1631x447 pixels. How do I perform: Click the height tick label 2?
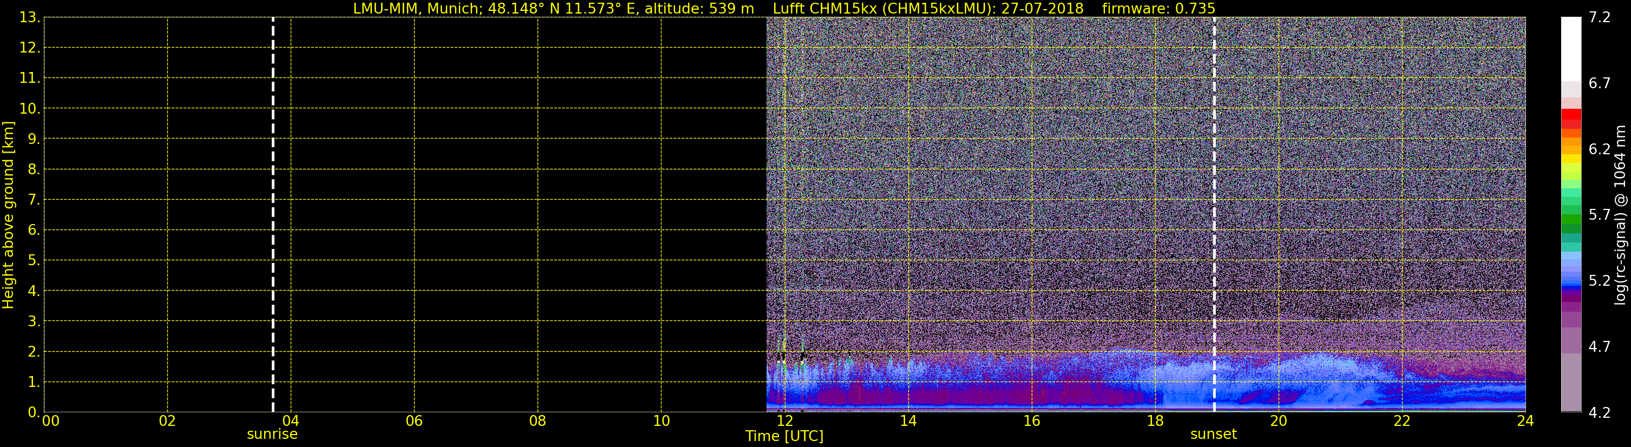(x=33, y=352)
